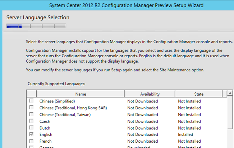Click 'Installed' state in the English row
This screenshot has width=234, height=148.
(x=185, y=134)
